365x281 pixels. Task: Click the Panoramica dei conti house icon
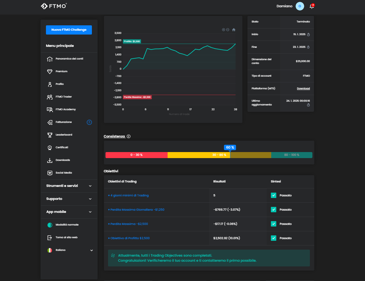pos(49,59)
